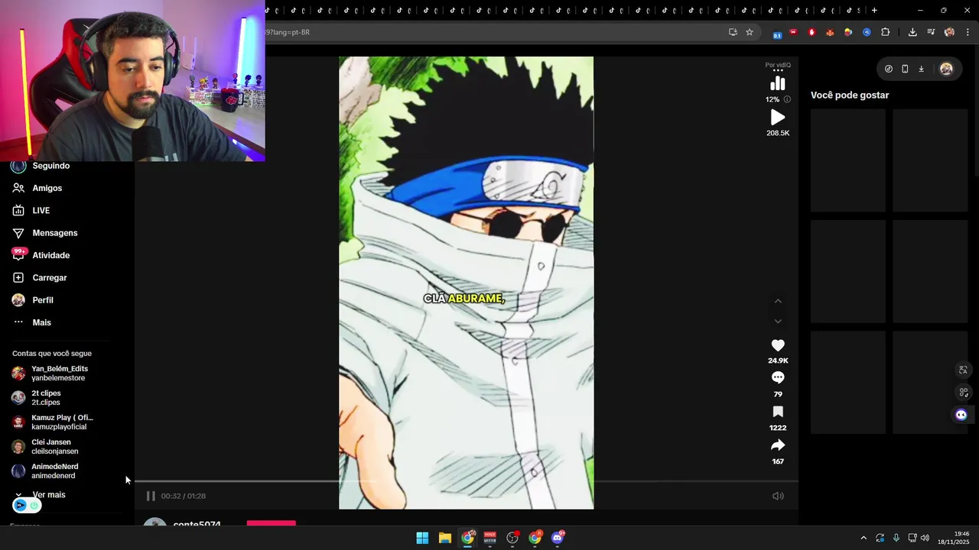The image size is (979, 550).
Task: Click install app icon in address bar
Action: 733,32
